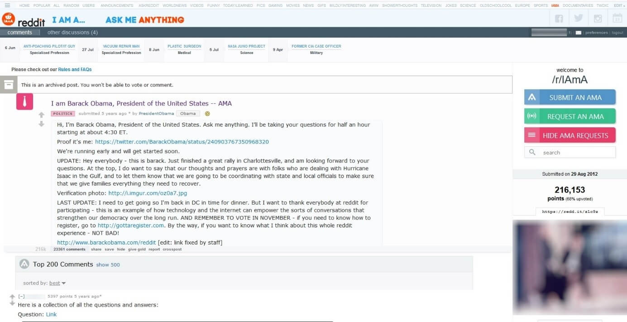Click share under the post
Image resolution: width=627 pixels, height=322 pixels.
(96, 250)
